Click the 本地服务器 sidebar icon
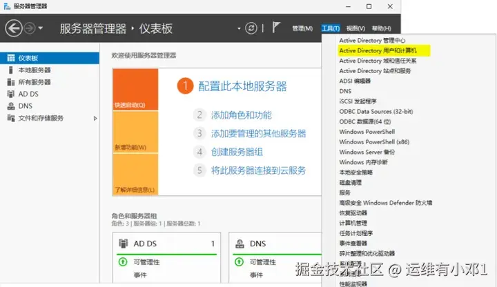The image size is (497, 287). (x=11, y=70)
